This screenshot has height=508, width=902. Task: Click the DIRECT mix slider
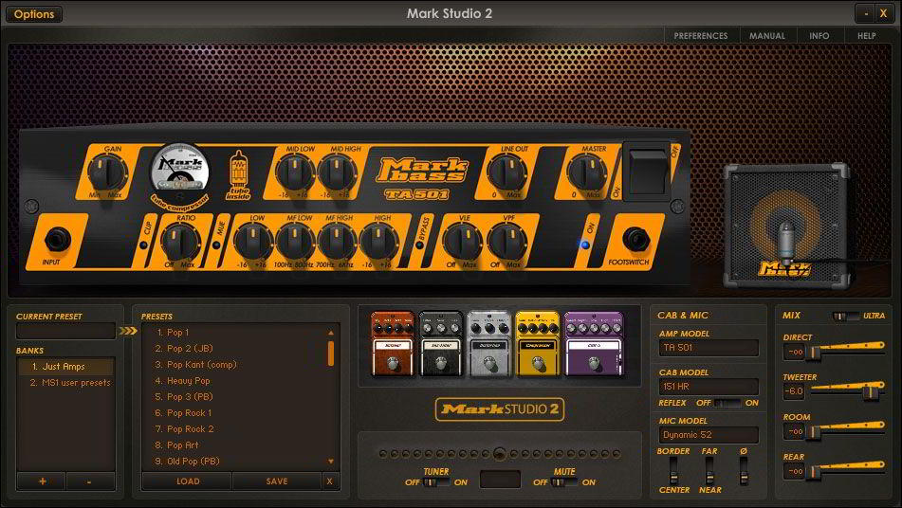pos(846,351)
